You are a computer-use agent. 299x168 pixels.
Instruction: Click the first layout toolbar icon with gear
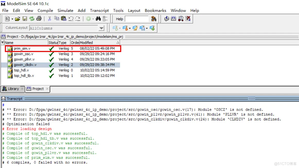click(115, 28)
